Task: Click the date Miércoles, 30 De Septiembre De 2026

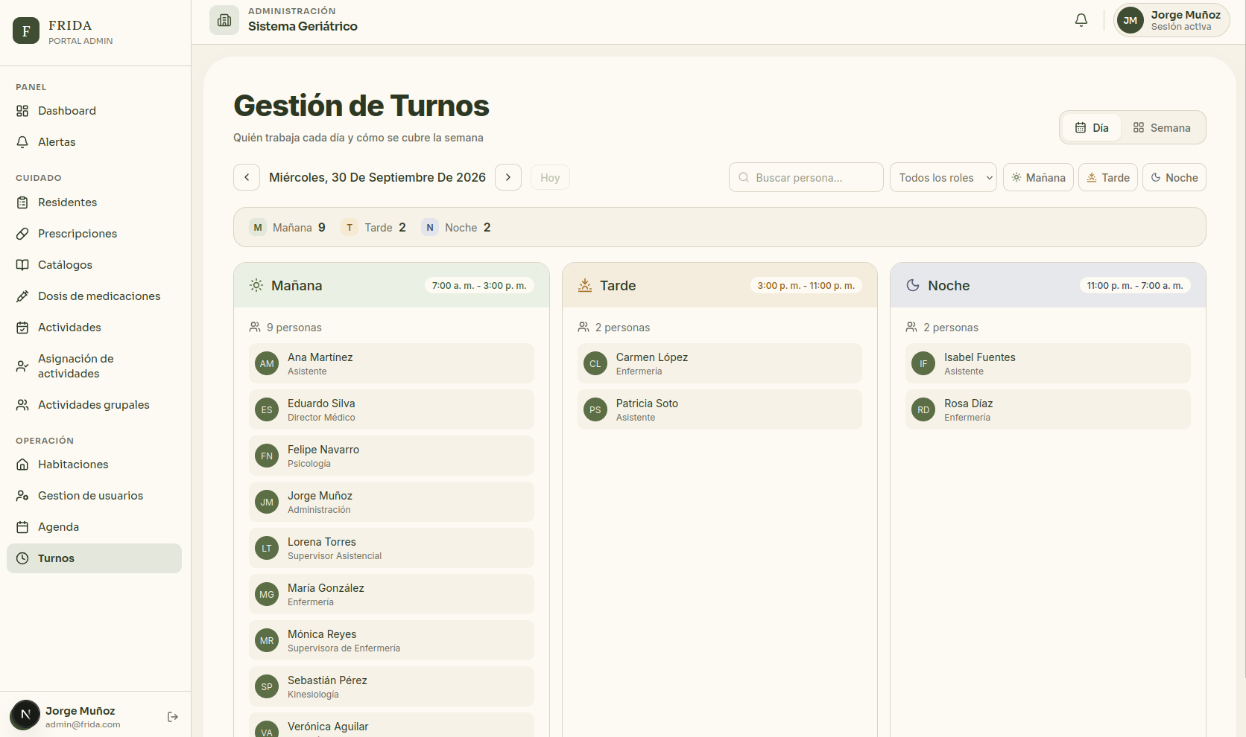Action: click(x=377, y=177)
